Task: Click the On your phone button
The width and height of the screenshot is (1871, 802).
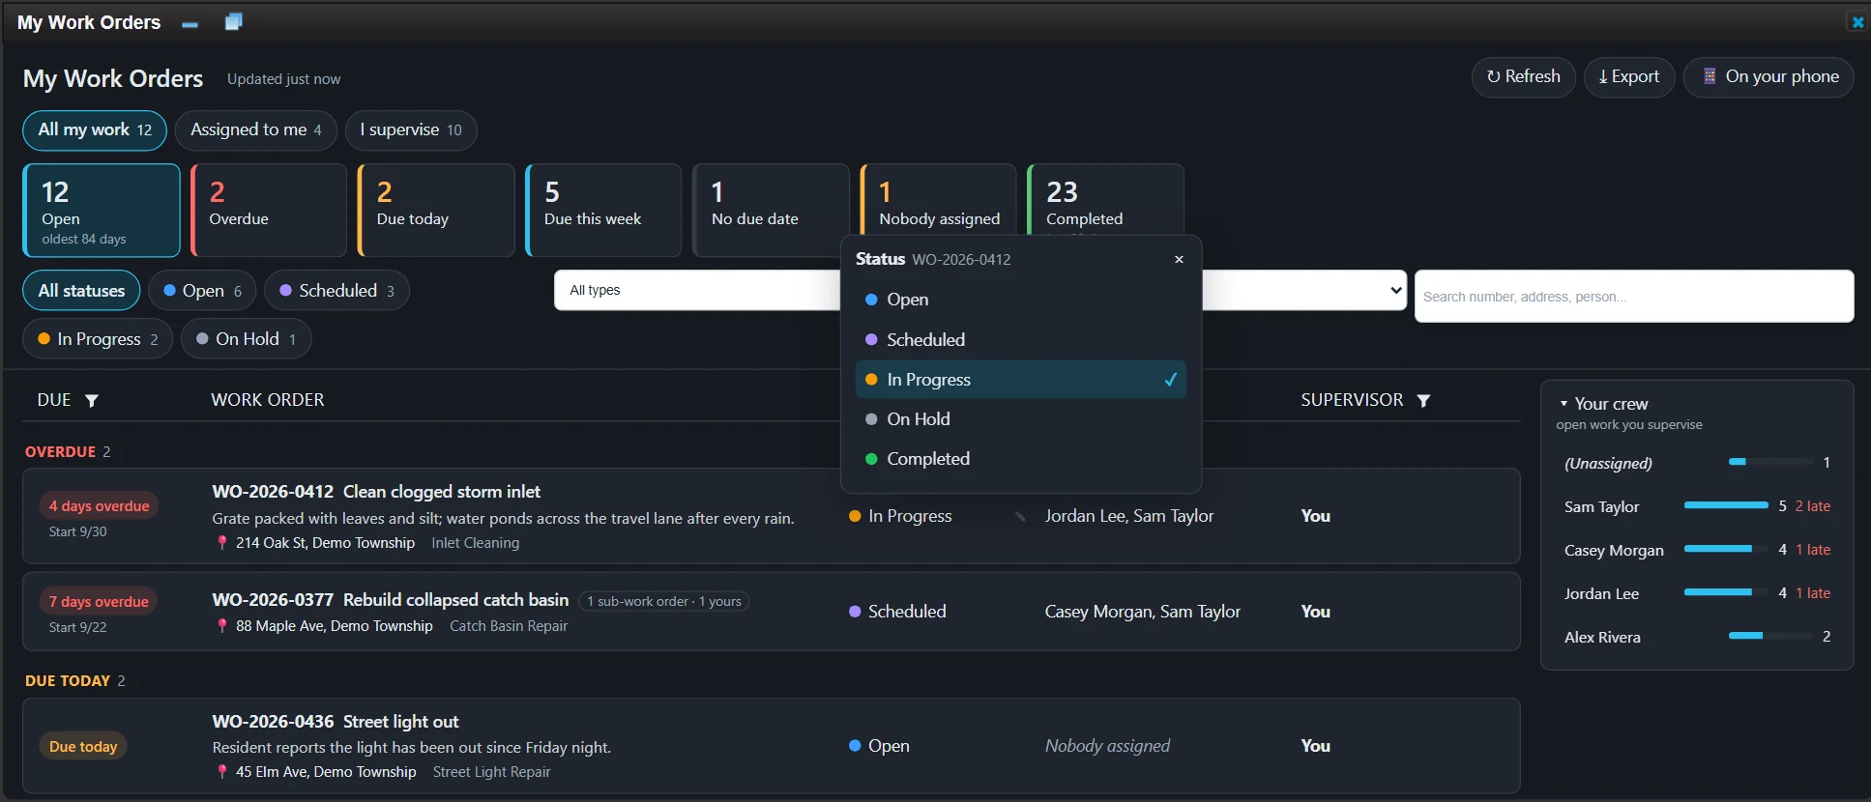Action: click(x=1769, y=77)
